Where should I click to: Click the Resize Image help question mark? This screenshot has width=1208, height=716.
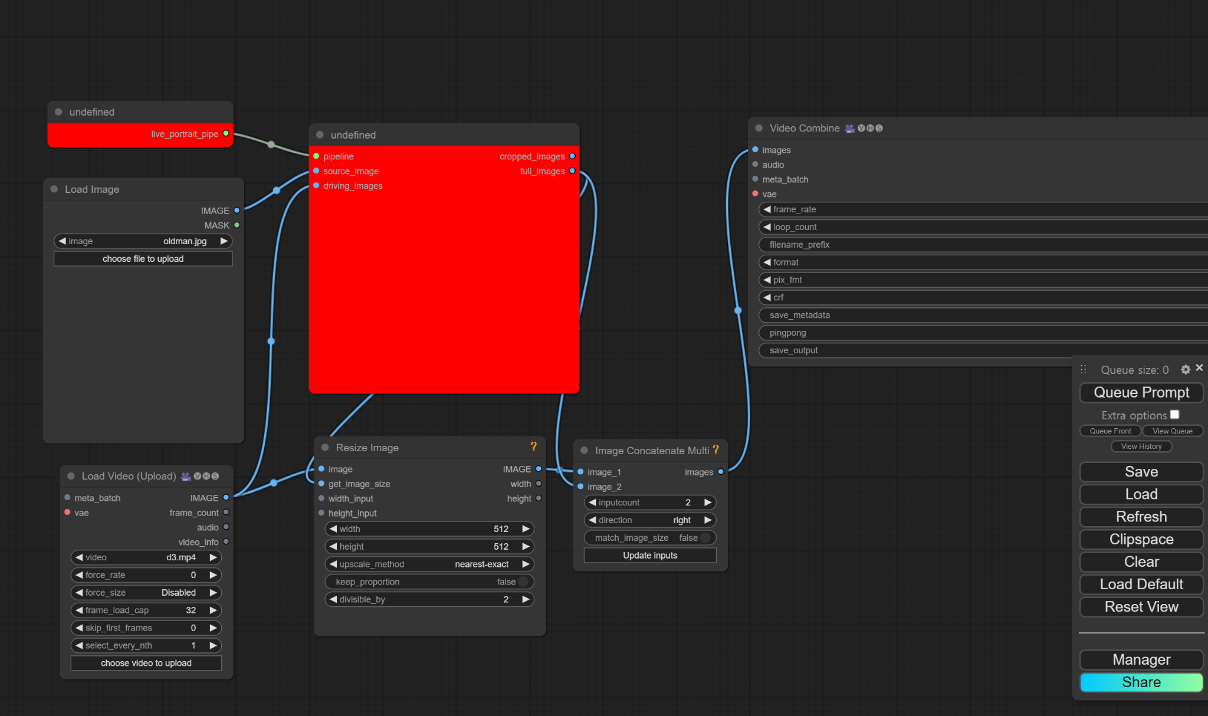coord(533,447)
